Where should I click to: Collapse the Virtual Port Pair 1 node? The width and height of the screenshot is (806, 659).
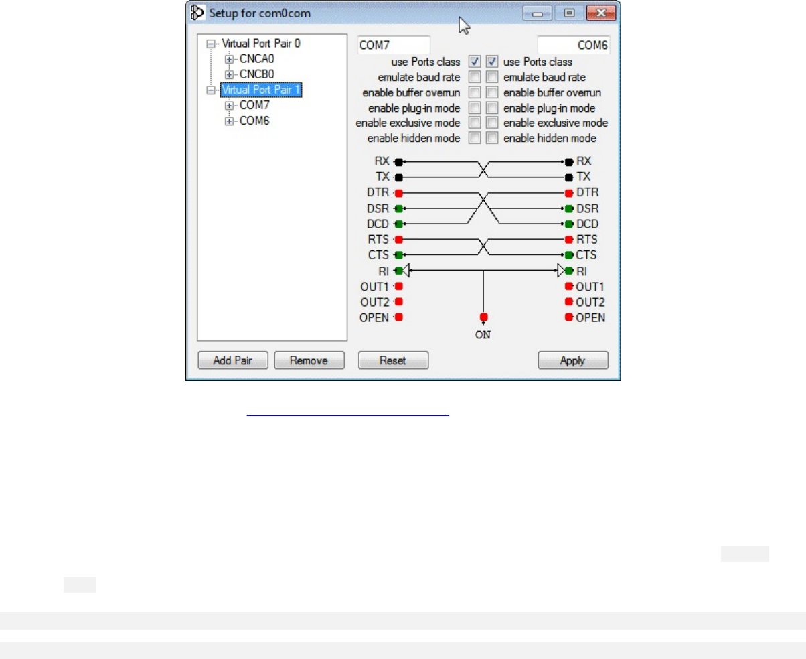212,90
